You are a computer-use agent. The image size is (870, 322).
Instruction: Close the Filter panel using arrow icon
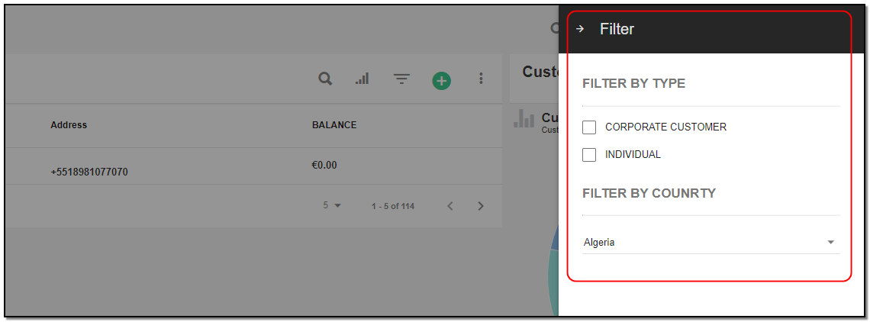tap(580, 29)
